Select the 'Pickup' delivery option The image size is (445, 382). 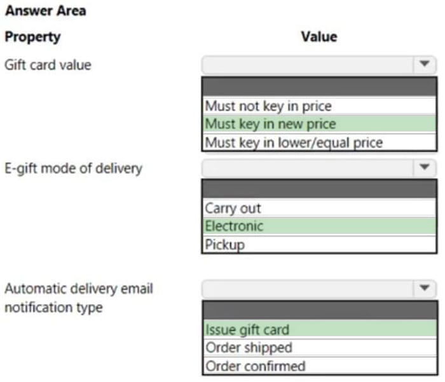point(319,244)
